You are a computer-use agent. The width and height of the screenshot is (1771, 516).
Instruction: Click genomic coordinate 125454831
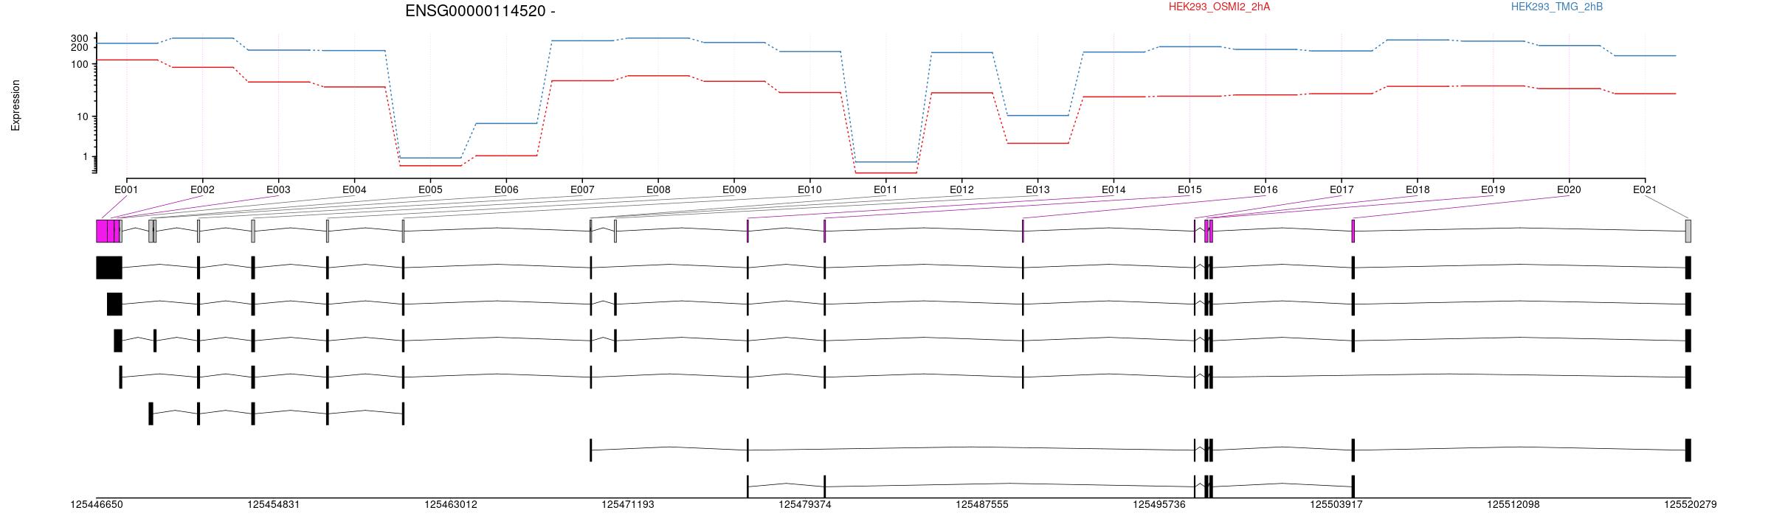point(274,505)
